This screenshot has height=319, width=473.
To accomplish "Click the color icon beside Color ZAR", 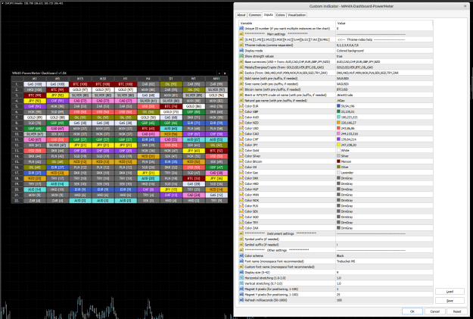I will tap(241, 228).
